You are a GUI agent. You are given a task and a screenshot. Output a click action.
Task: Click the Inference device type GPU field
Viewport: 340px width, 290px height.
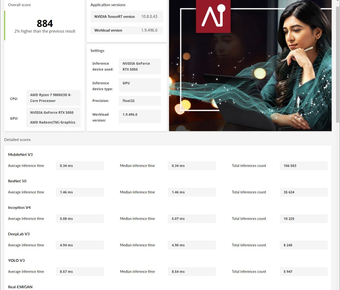139,85
